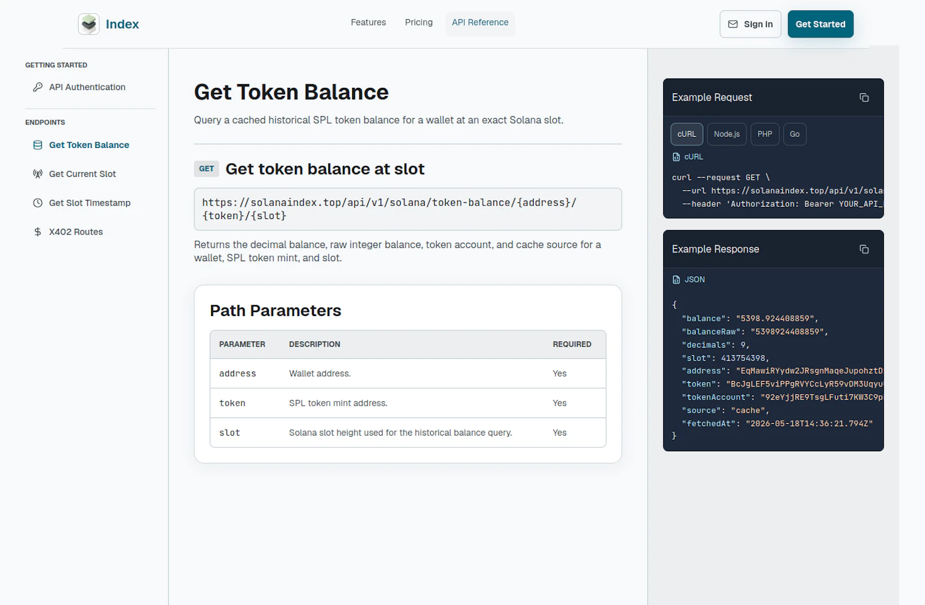925x605 pixels.
Task: Select the cURL language tab
Action: tap(687, 134)
